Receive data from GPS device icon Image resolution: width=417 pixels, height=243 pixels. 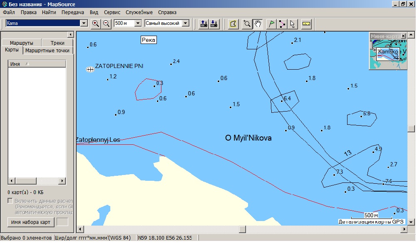[x=214, y=24]
